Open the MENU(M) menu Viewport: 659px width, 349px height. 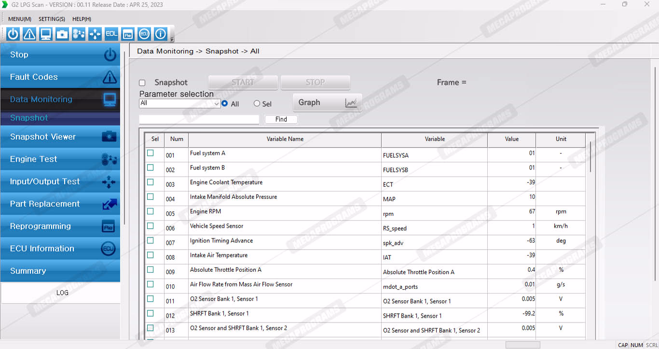[20, 19]
